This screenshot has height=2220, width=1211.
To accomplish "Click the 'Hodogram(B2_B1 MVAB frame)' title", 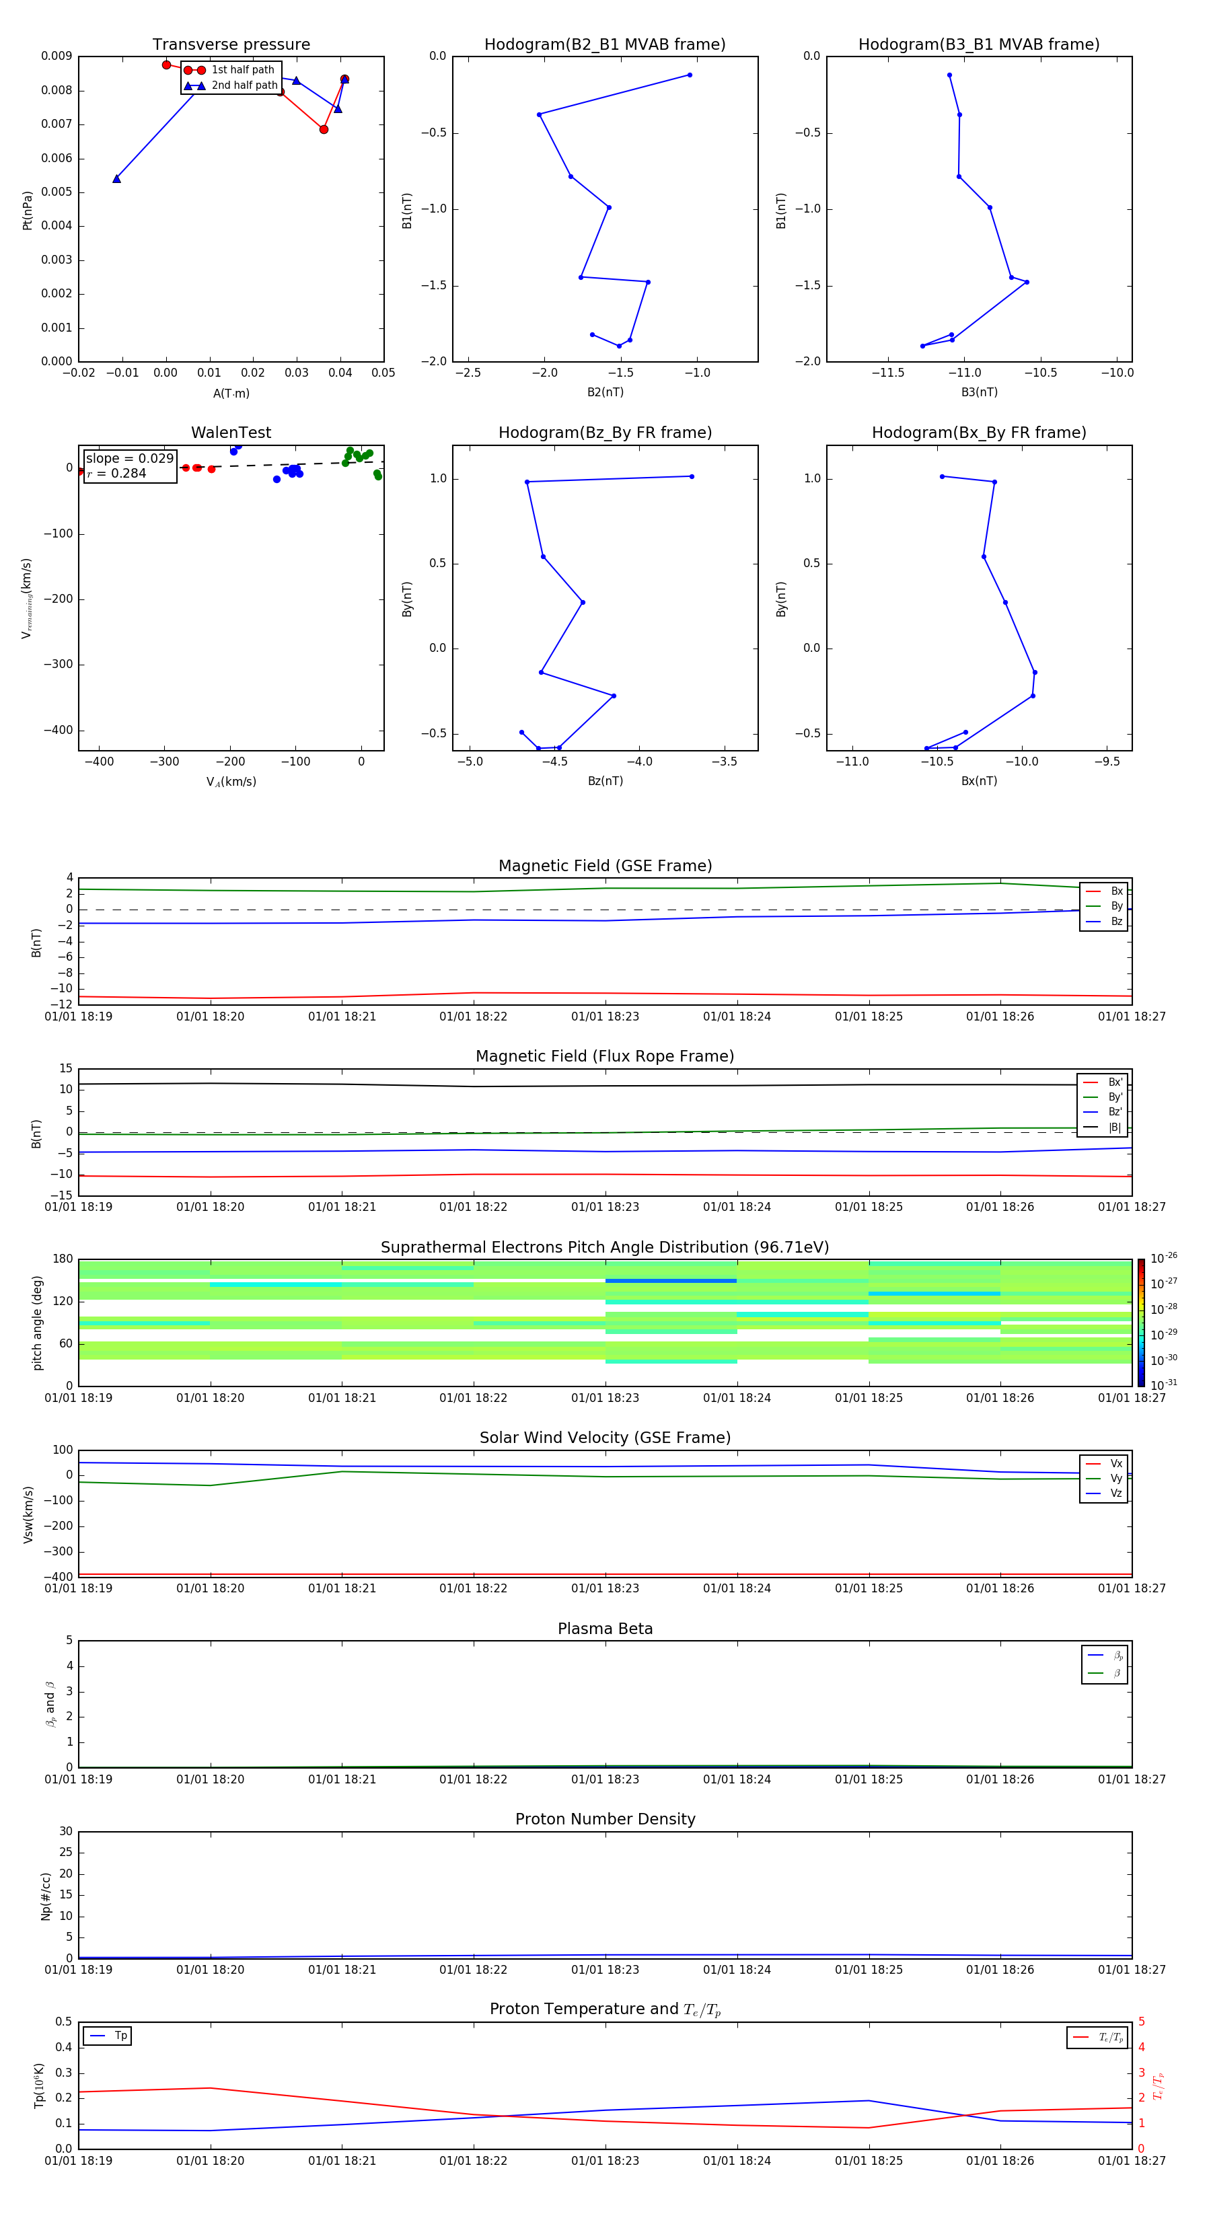I will (x=605, y=44).
